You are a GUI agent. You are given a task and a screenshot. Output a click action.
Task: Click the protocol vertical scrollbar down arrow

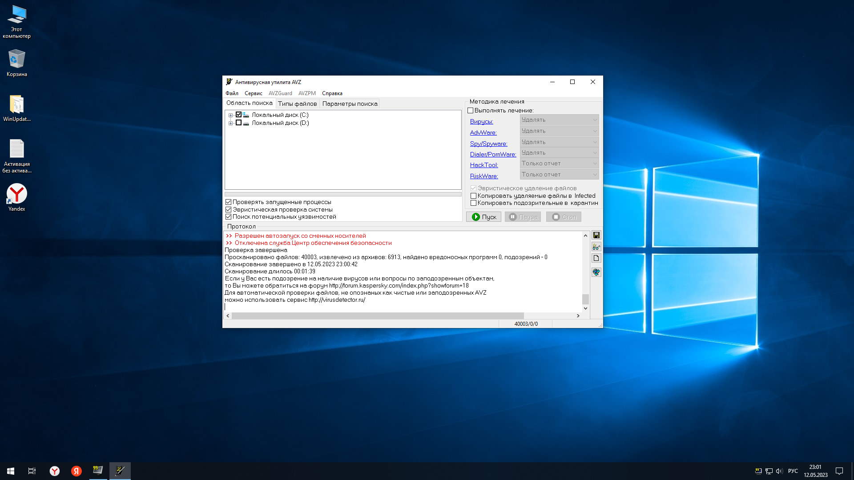click(585, 308)
